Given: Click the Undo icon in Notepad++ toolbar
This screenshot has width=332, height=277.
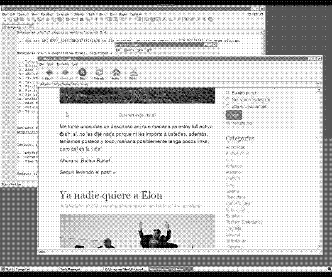Looking at the screenshot, I should click(68, 20).
